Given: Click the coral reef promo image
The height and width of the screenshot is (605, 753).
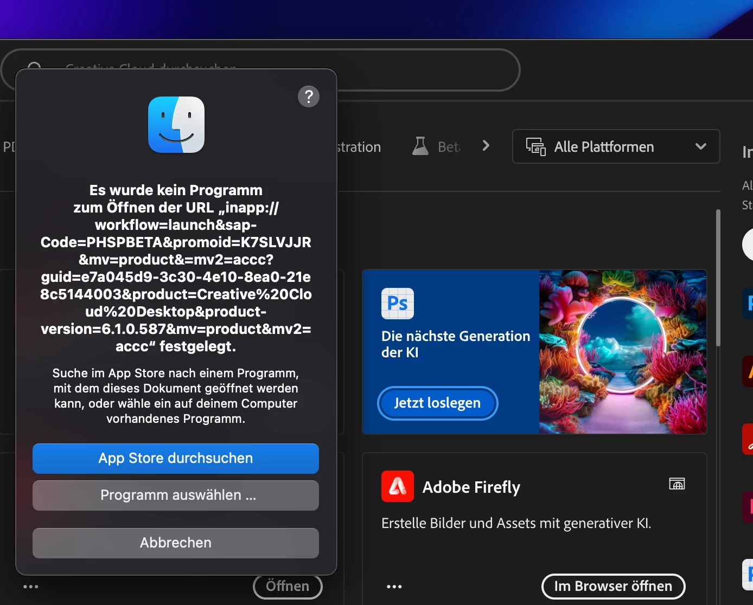Looking at the screenshot, I should click(623, 352).
